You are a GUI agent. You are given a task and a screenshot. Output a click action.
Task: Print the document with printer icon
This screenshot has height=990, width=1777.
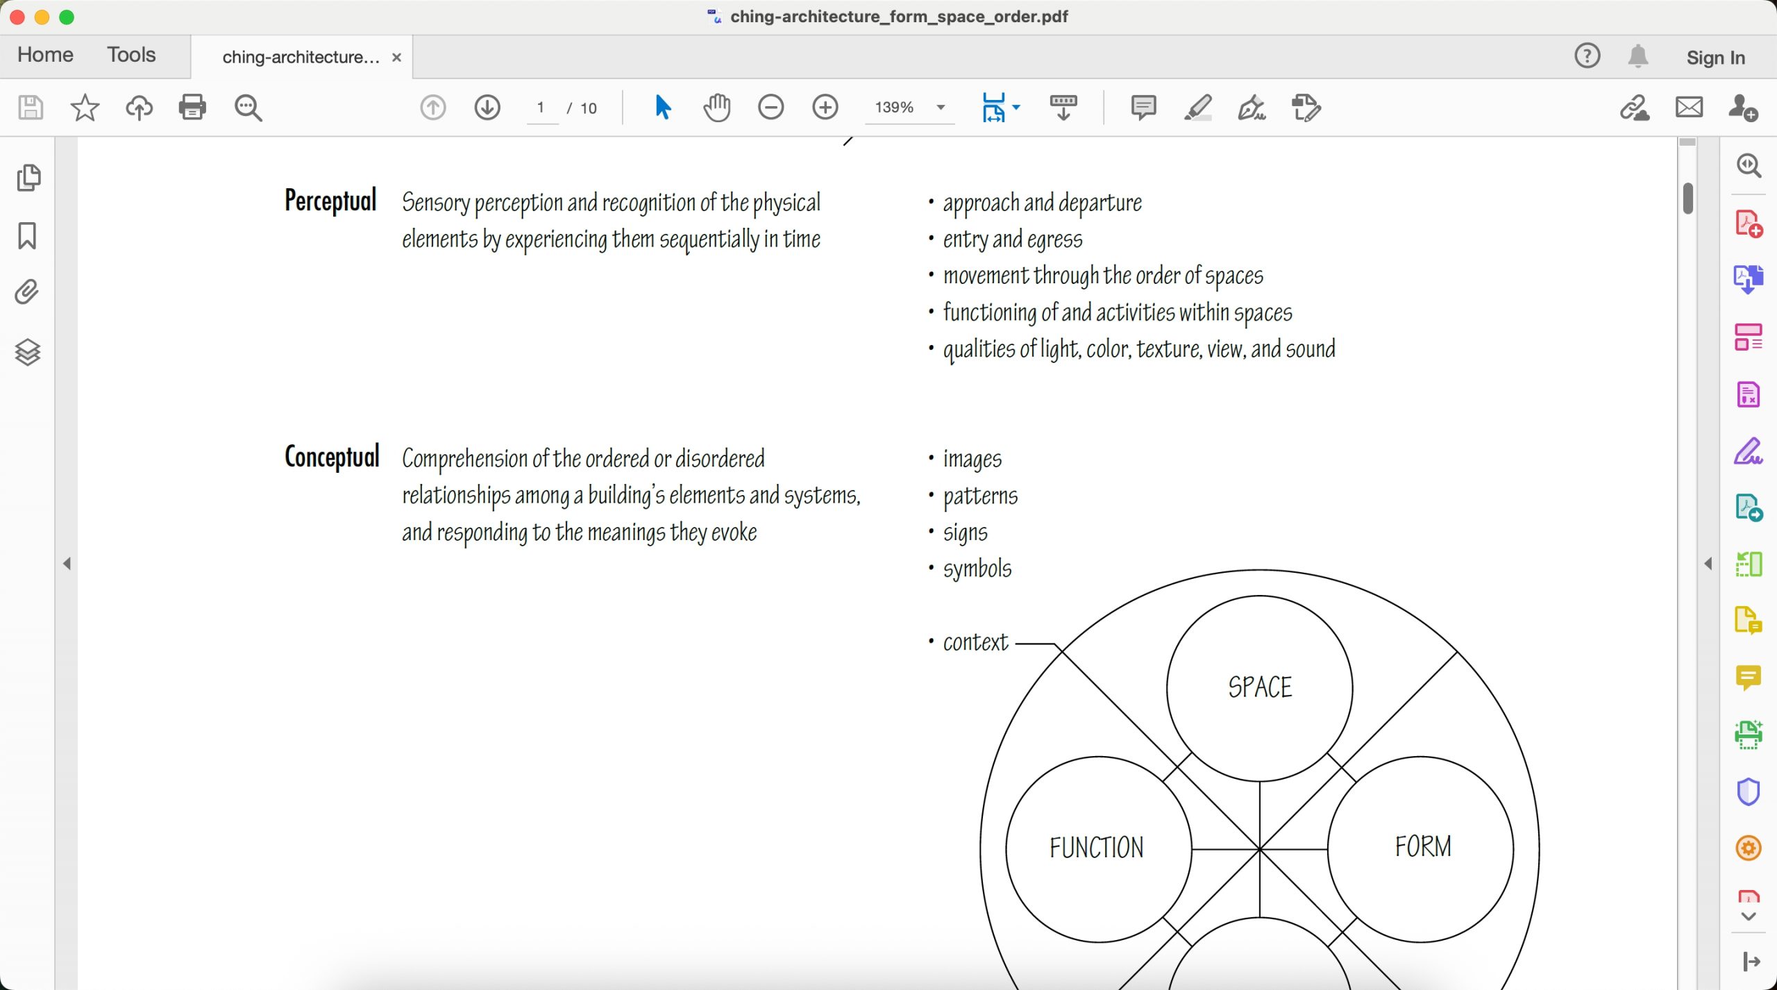192,108
